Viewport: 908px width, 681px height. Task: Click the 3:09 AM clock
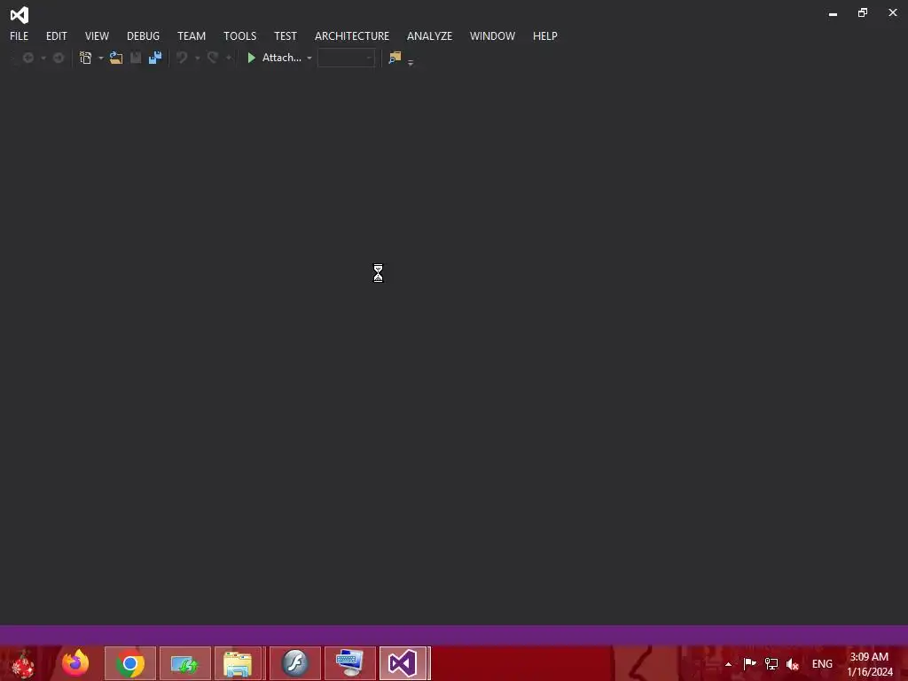pos(869,657)
